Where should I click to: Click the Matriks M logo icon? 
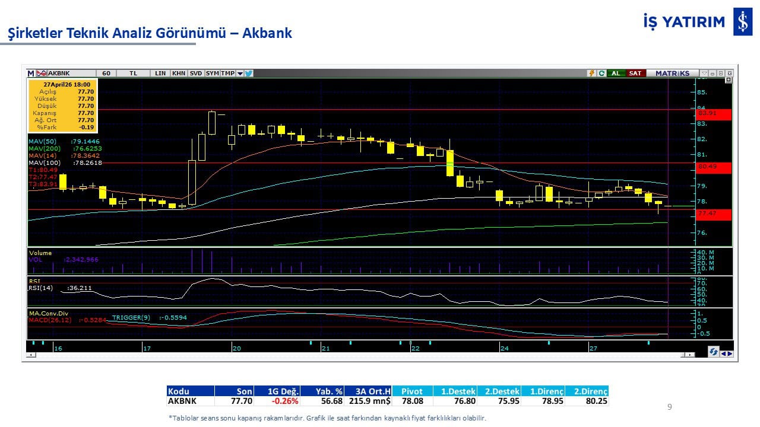(31, 74)
